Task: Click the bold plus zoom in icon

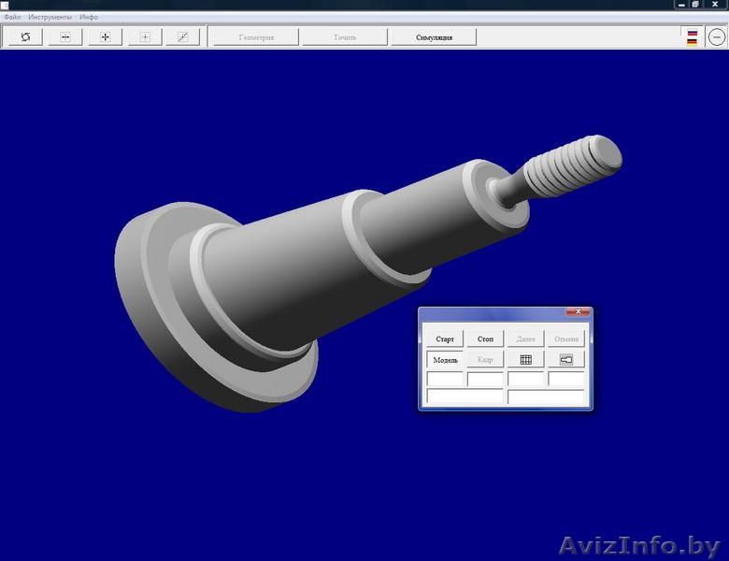Action: point(105,36)
